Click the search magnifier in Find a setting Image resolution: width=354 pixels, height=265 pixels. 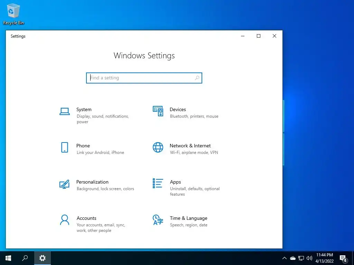197,78
